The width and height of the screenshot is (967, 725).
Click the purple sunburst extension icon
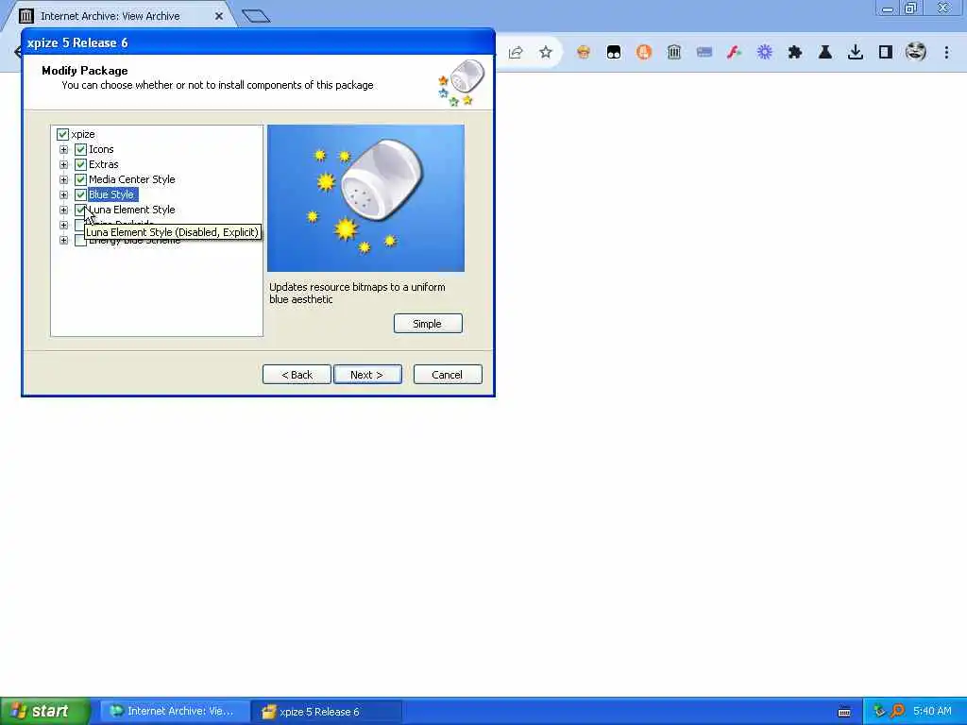point(765,53)
